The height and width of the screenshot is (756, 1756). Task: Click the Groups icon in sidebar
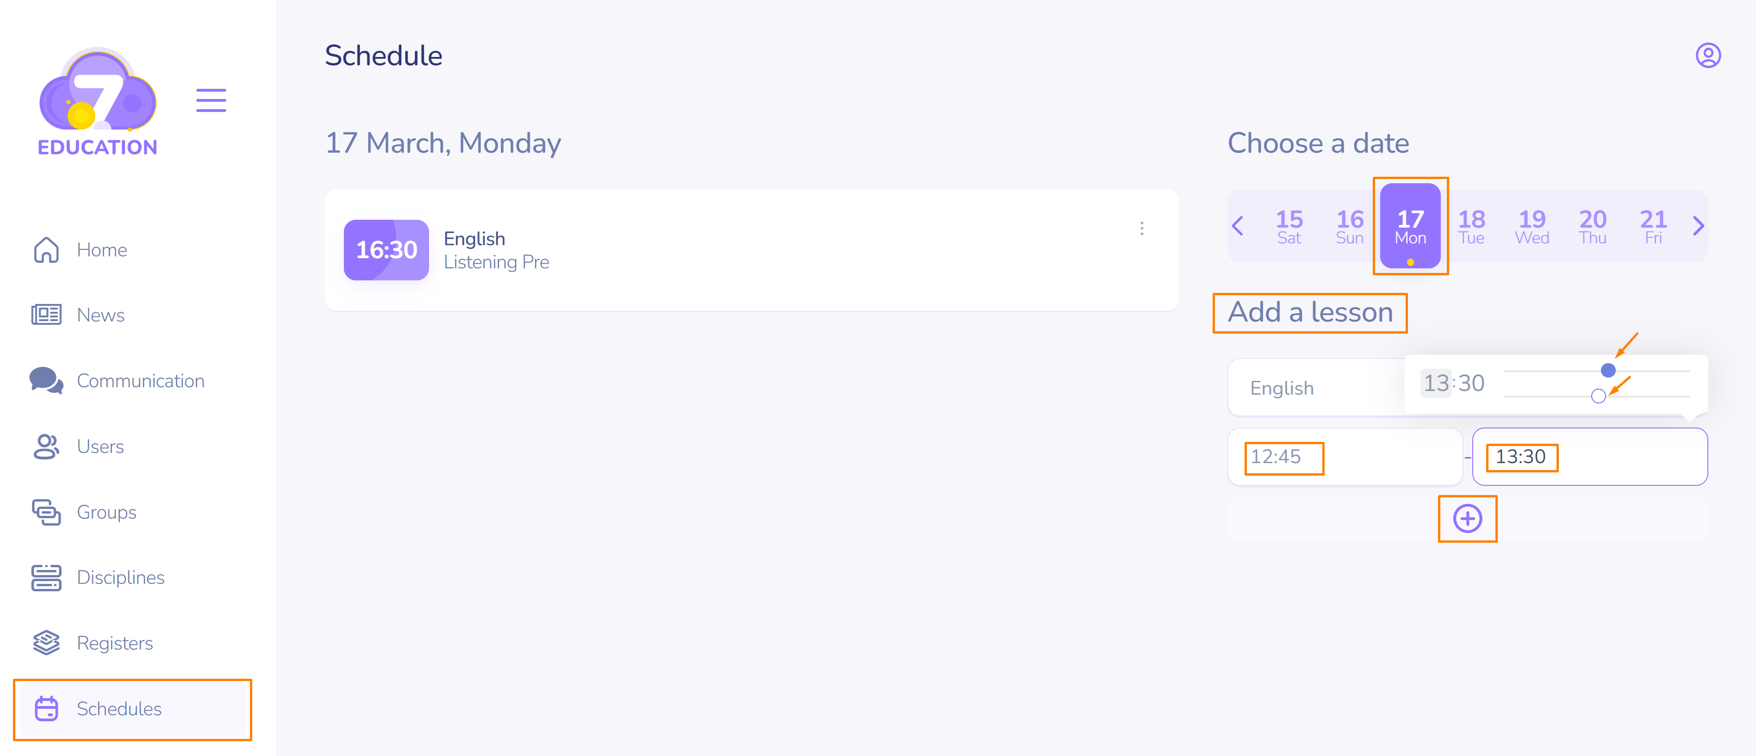click(x=46, y=512)
